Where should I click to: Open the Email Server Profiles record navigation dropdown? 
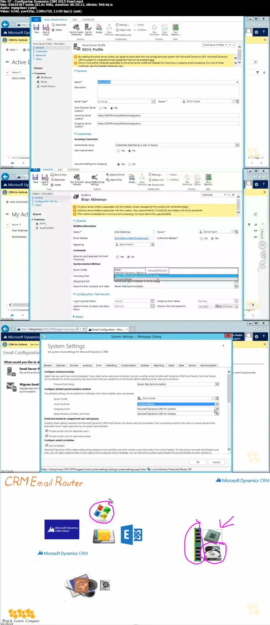click(x=215, y=45)
